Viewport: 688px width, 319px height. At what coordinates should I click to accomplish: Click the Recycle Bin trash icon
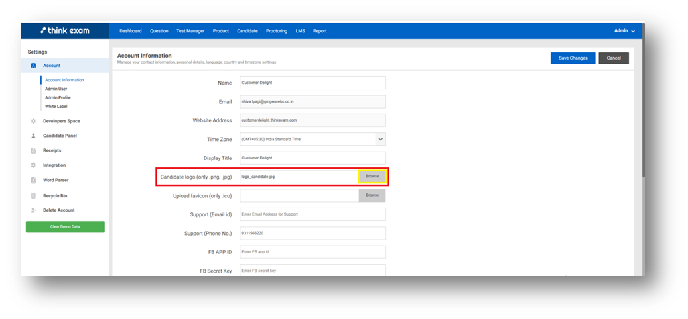click(33, 196)
